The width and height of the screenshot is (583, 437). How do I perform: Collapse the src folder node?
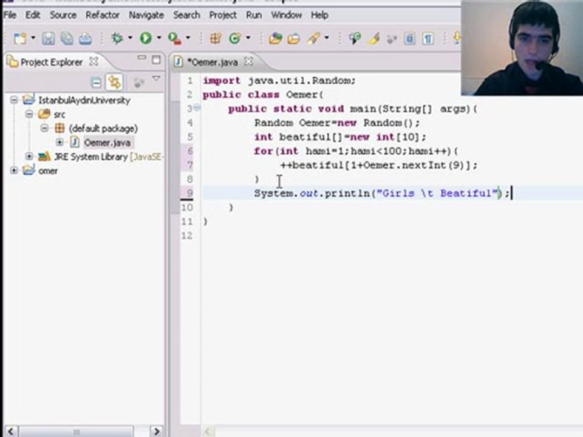click(29, 114)
